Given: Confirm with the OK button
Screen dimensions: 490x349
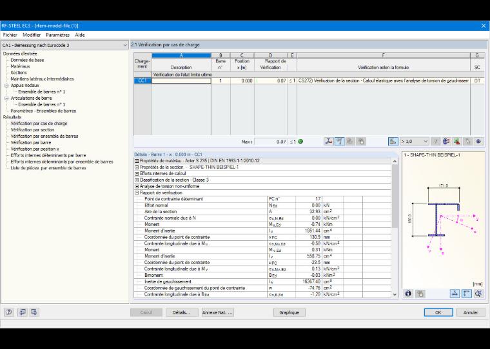Looking at the screenshot, I should pos(438,312).
